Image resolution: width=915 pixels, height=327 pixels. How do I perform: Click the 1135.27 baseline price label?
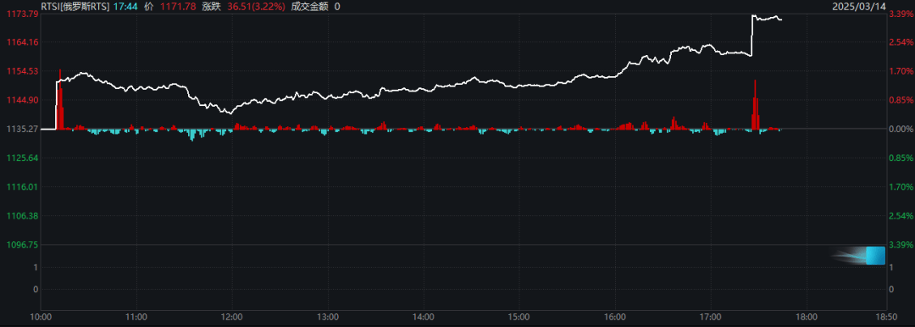pos(23,129)
